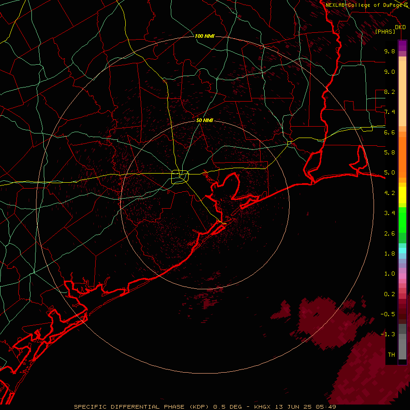The height and width of the screenshot is (410, 410).
Task: Select the NEXLAB-College of DuPage header text
Action: tap(364, 5)
